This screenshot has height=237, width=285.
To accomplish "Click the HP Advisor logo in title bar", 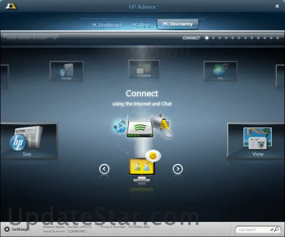I will [x=11, y=6].
